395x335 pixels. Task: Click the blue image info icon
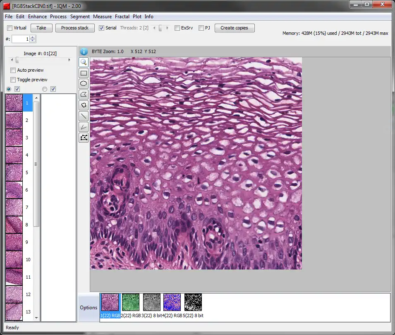[x=84, y=51]
